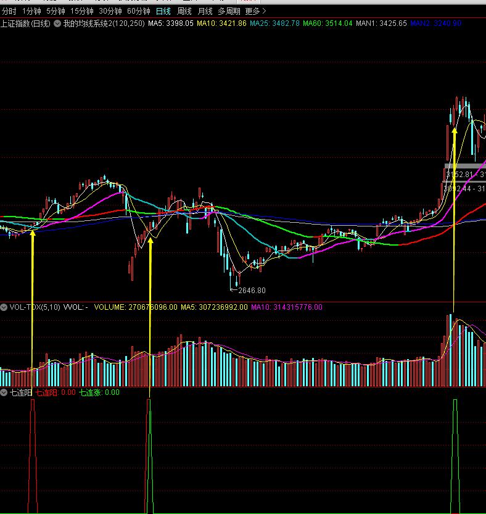The image size is (486, 514).
Task: Click the green 七连涨: 0.00 value
Action: click(x=99, y=392)
